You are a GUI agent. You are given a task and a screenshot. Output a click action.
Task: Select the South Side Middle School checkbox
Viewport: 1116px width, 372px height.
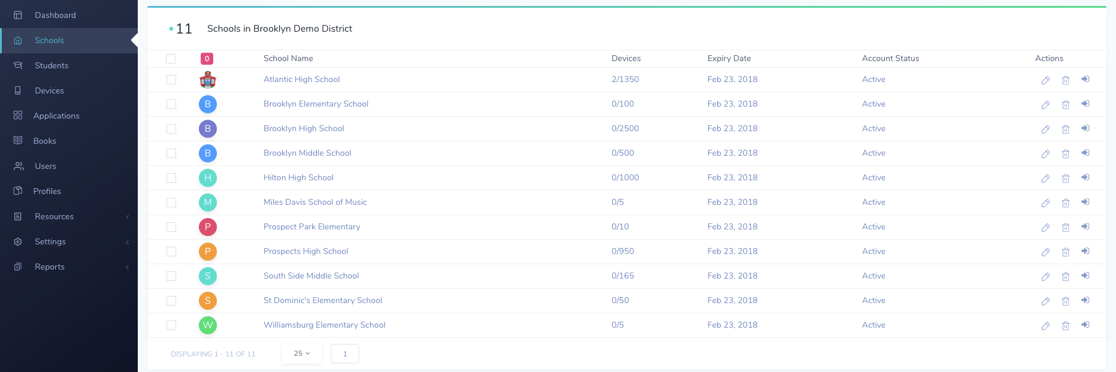171,276
